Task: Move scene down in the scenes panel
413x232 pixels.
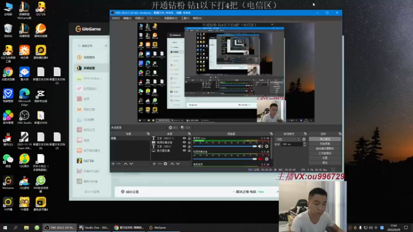Action: point(131,163)
